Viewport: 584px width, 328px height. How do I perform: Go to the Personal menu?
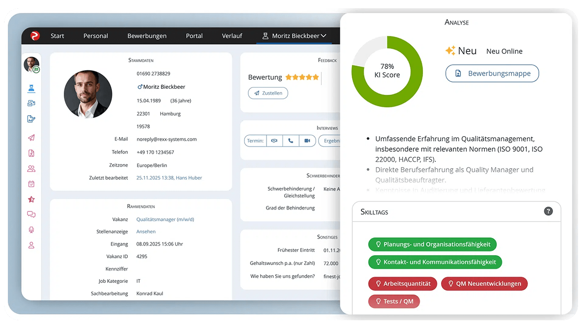pyautogui.click(x=96, y=36)
